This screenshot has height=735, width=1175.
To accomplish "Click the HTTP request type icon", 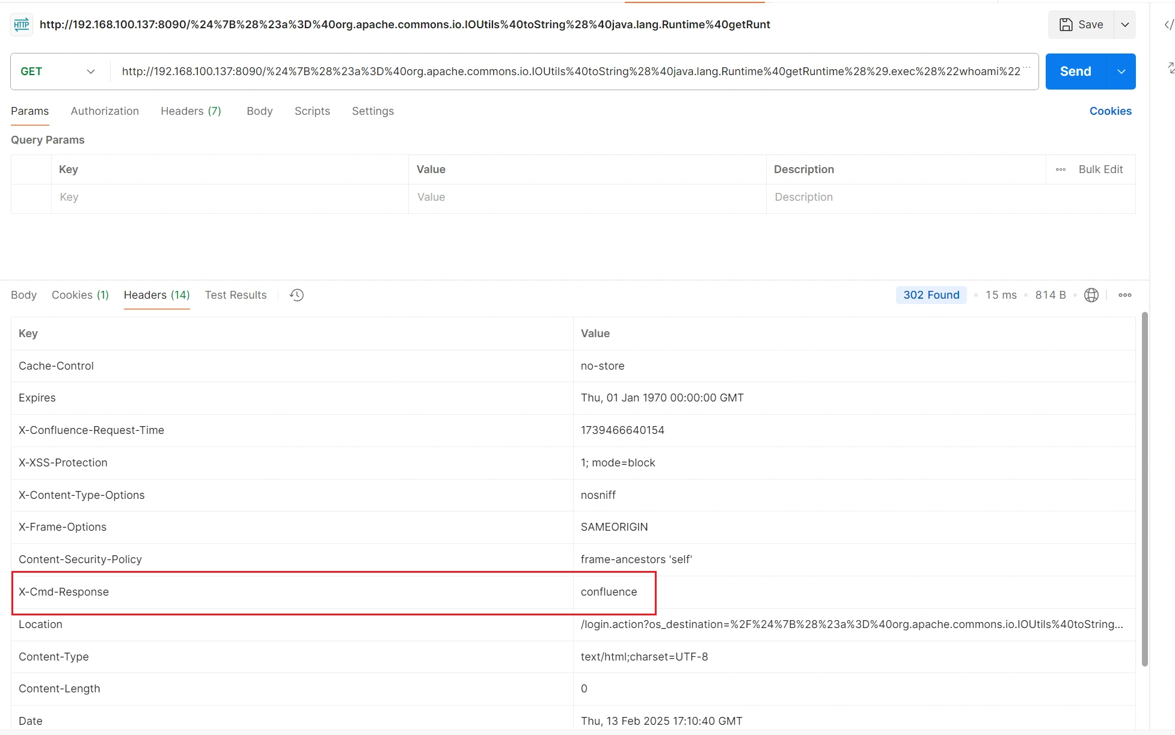I will click(22, 25).
